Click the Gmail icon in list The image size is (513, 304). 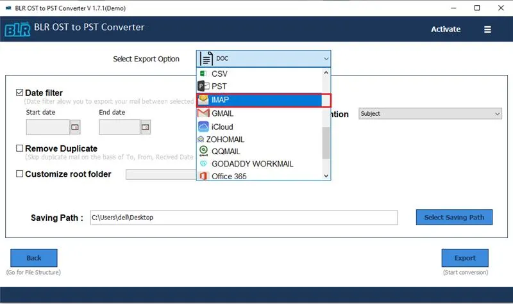tap(203, 113)
